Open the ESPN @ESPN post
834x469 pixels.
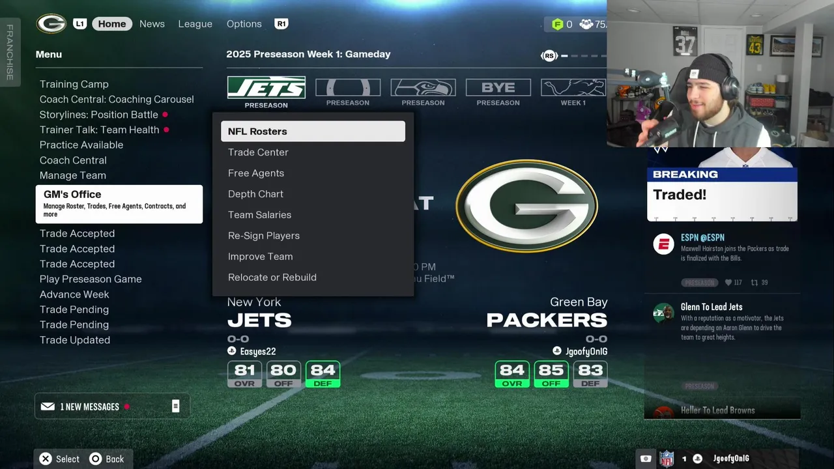click(722, 260)
